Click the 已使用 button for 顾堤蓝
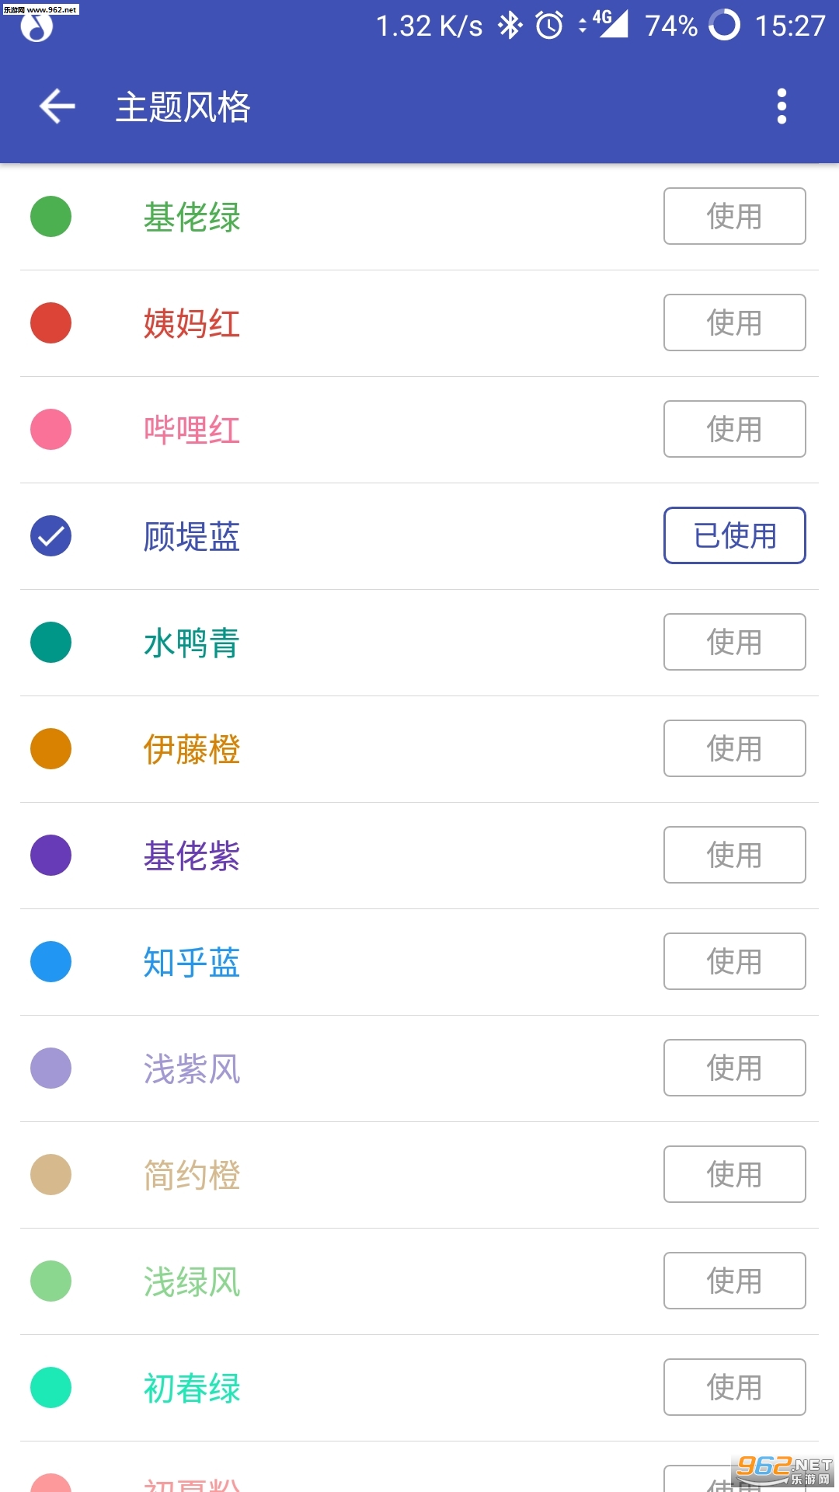839x1492 pixels. coord(734,535)
